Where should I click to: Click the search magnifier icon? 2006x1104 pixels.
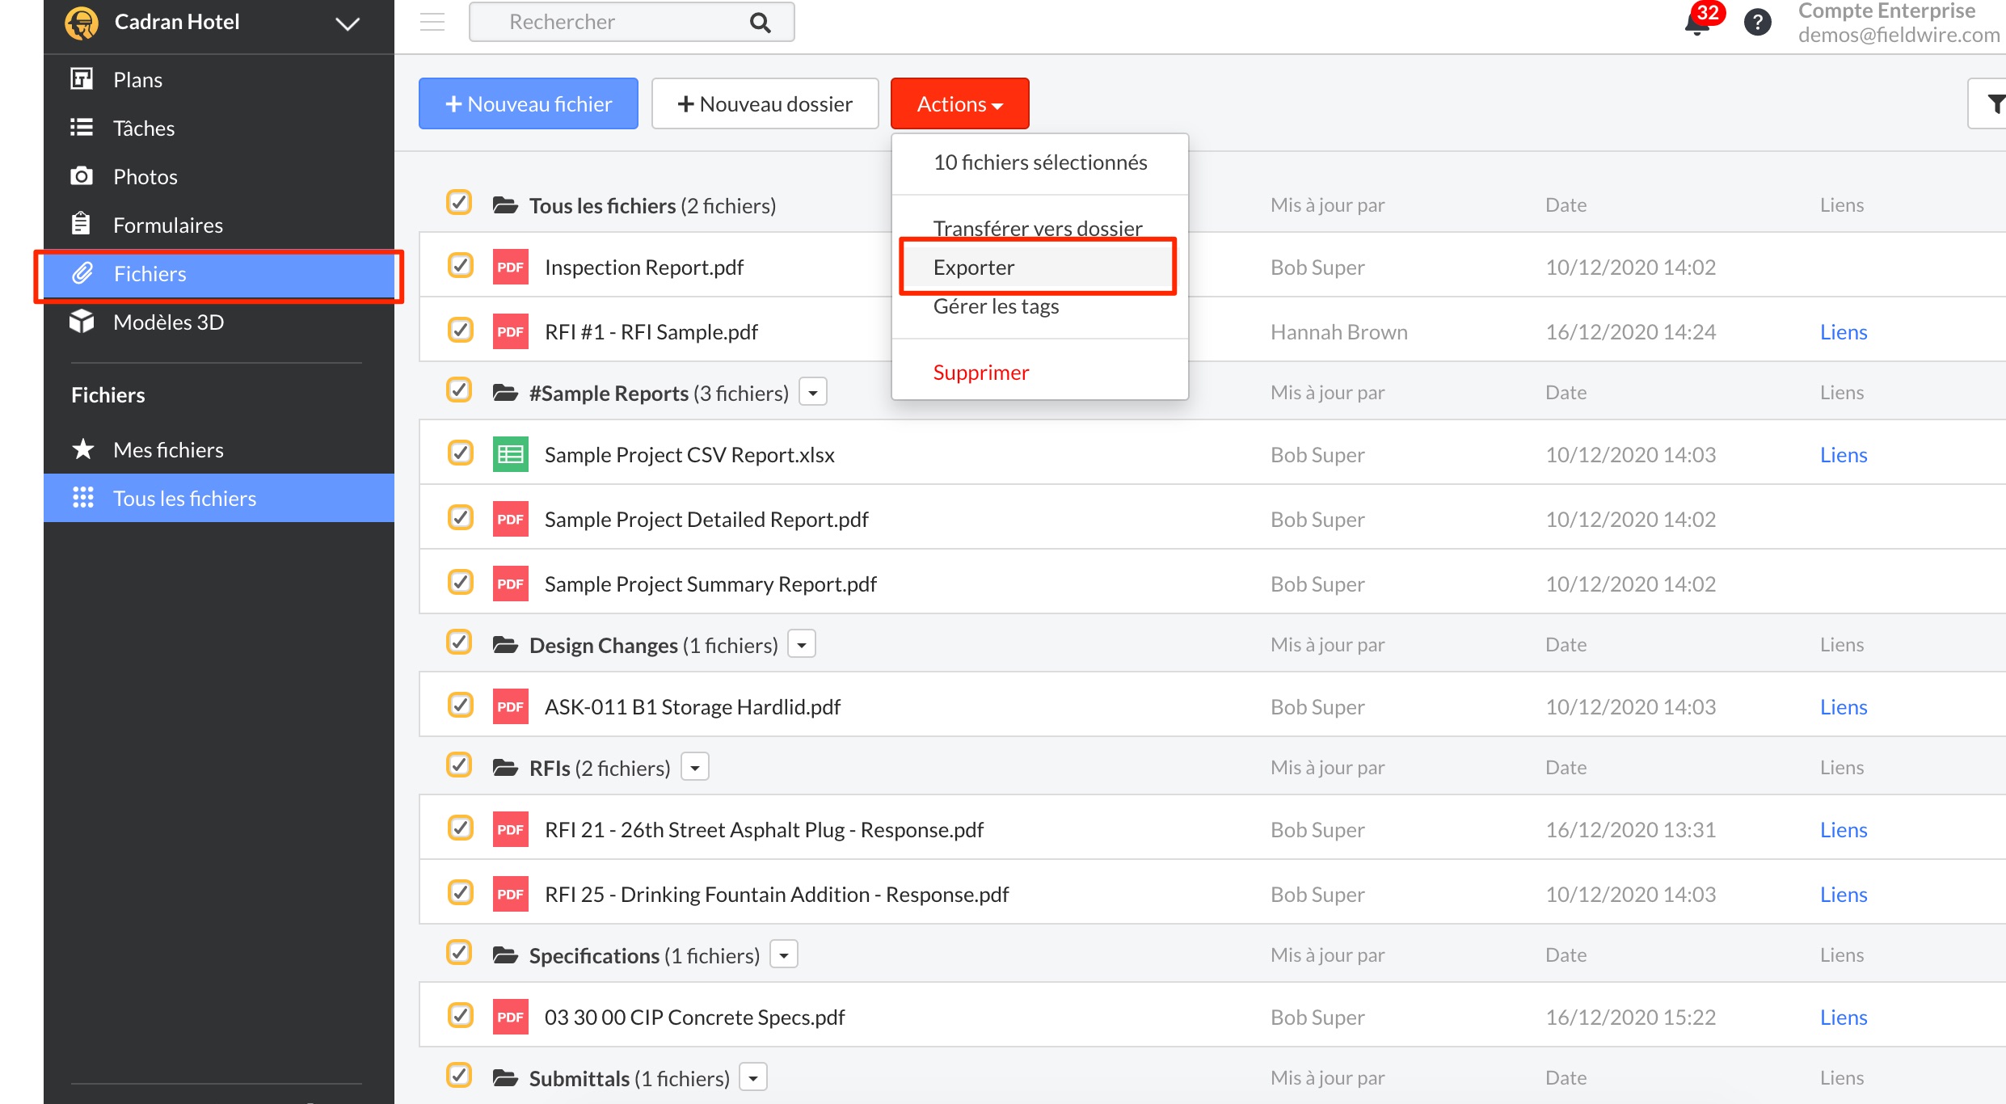[760, 23]
